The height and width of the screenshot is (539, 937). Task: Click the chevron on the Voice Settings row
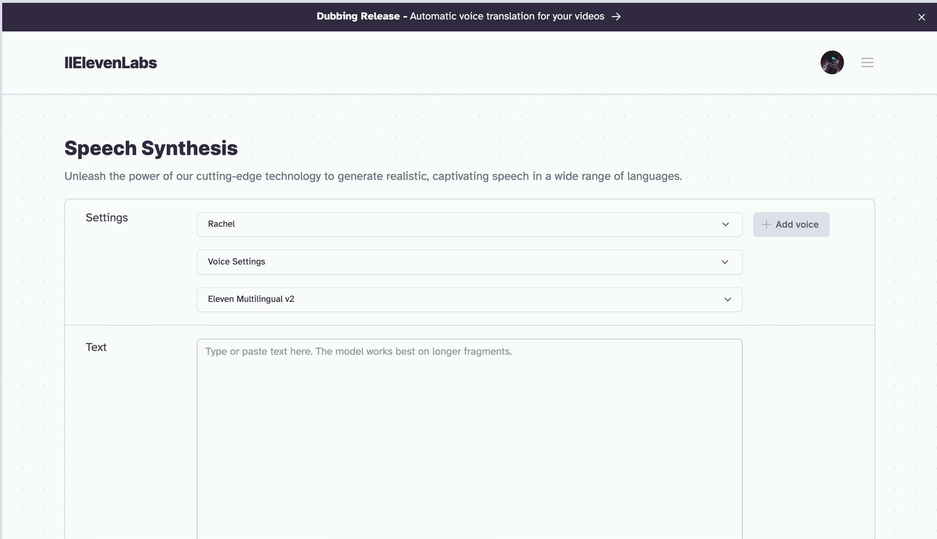[725, 262]
